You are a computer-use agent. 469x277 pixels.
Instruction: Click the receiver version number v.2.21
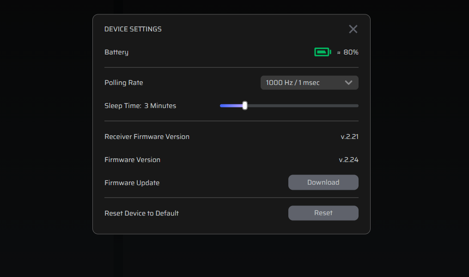(349, 137)
